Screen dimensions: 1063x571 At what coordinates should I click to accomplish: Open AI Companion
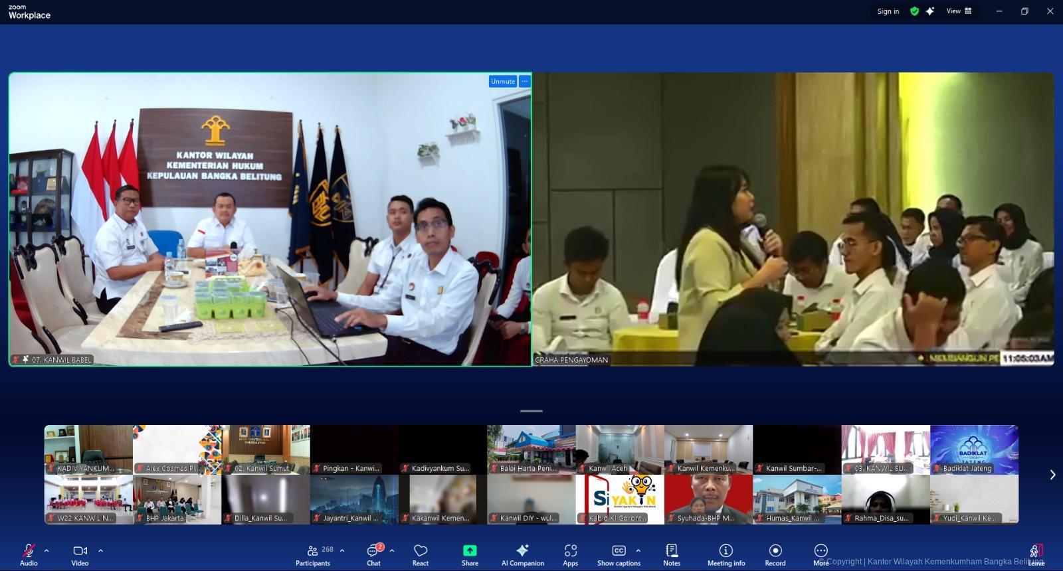522,555
